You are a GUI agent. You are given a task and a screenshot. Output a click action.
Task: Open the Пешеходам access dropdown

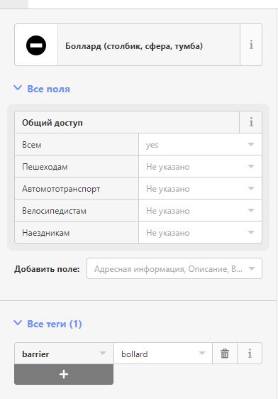(200, 167)
